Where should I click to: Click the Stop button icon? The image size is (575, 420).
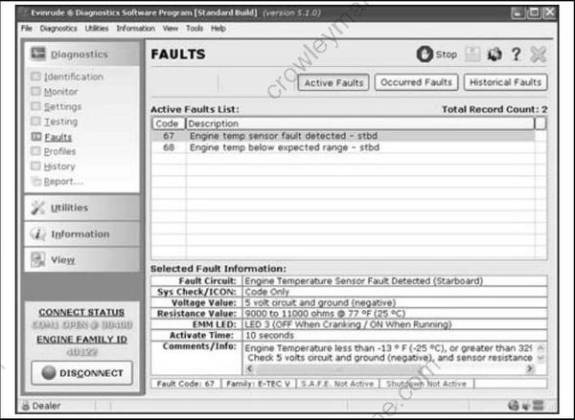pos(425,55)
